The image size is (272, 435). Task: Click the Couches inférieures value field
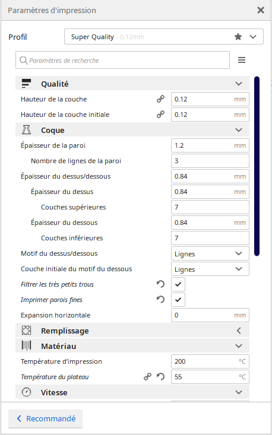tap(210, 238)
